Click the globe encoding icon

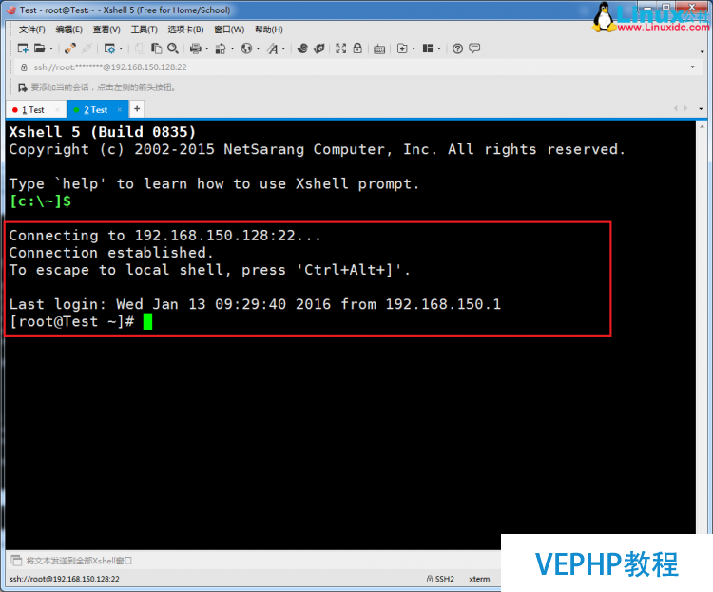(x=246, y=48)
